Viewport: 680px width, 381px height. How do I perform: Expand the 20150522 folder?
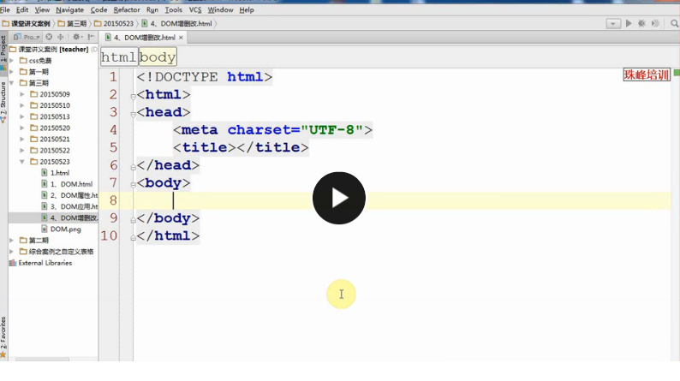click(22, 151)
